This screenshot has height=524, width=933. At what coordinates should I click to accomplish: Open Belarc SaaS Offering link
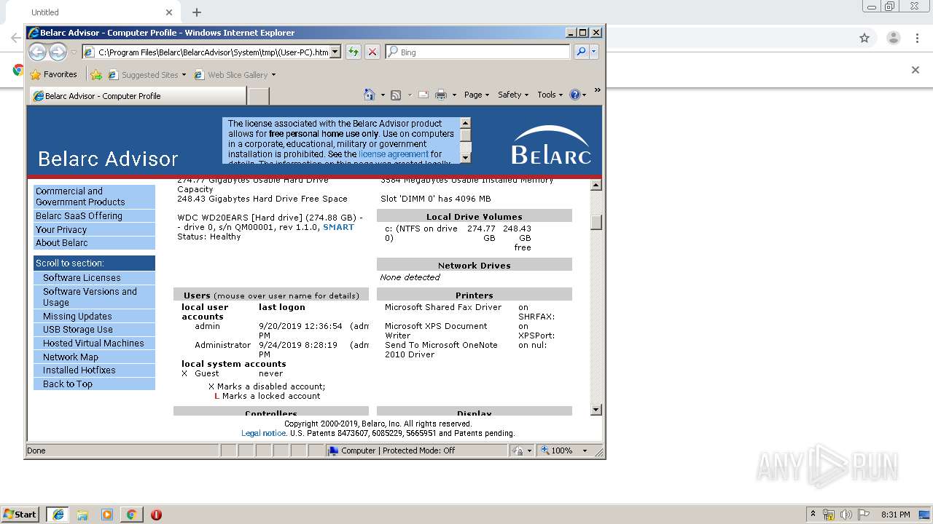[x=94, y=216]
